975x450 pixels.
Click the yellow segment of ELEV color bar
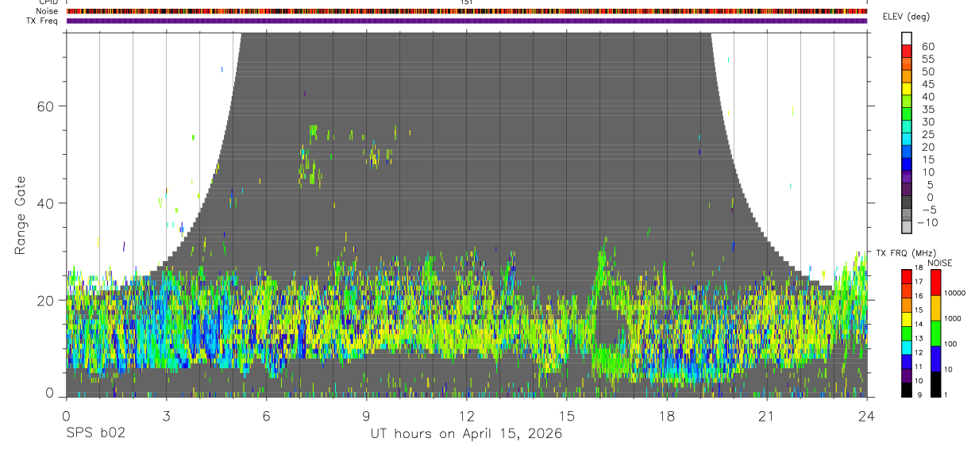[907, 89]
